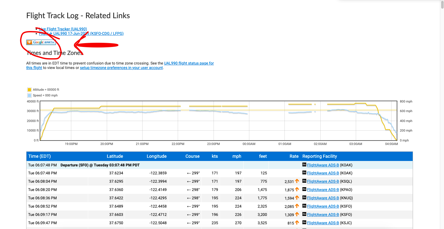Open the UAL990 17-Jun-2025 KSFO-CDG flight link

coord(81,34)
